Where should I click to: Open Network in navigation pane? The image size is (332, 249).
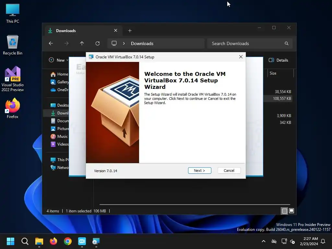pos(60,168)
